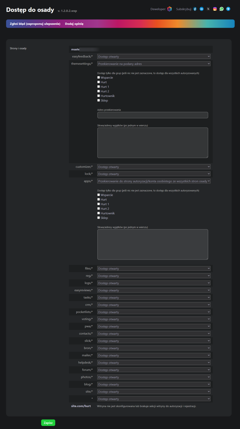The width and height of the screenshot is (240, 429).
Task: Open the Facebook subscribe icon
Action: click(x=195, y=9)
